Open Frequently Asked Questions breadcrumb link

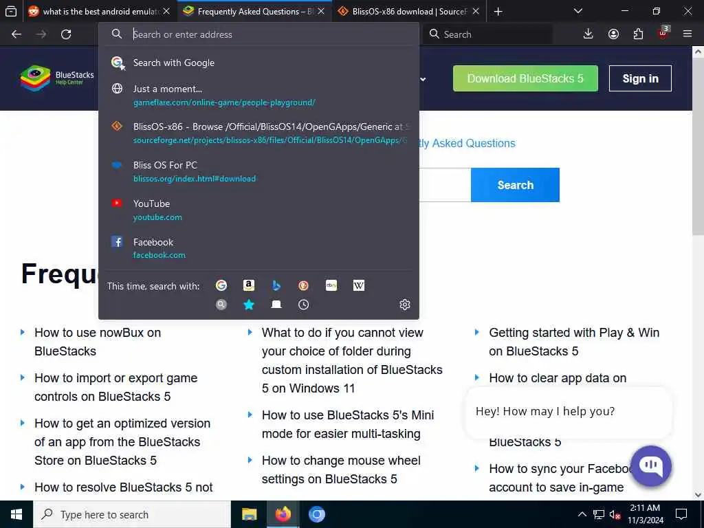coord(467,143)
